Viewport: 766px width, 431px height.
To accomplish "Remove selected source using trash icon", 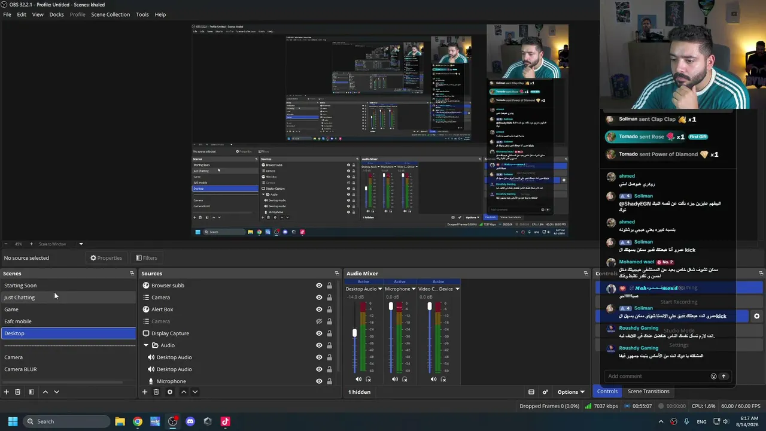I will click(156, 392).
